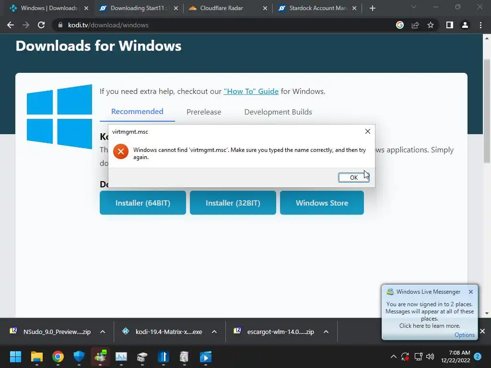Image resolution: width=491 pixels, height=368 pixels.
Task: Click Options in the Messenger notification
Action: tap(464, 335)
